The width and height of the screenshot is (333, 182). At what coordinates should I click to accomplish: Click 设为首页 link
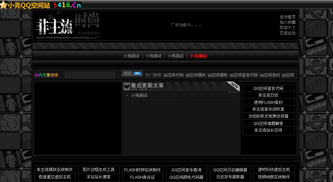click(287, 17)
